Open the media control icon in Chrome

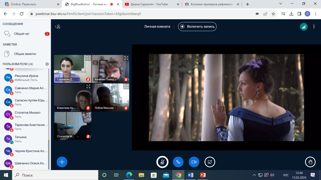coord(283,14)
